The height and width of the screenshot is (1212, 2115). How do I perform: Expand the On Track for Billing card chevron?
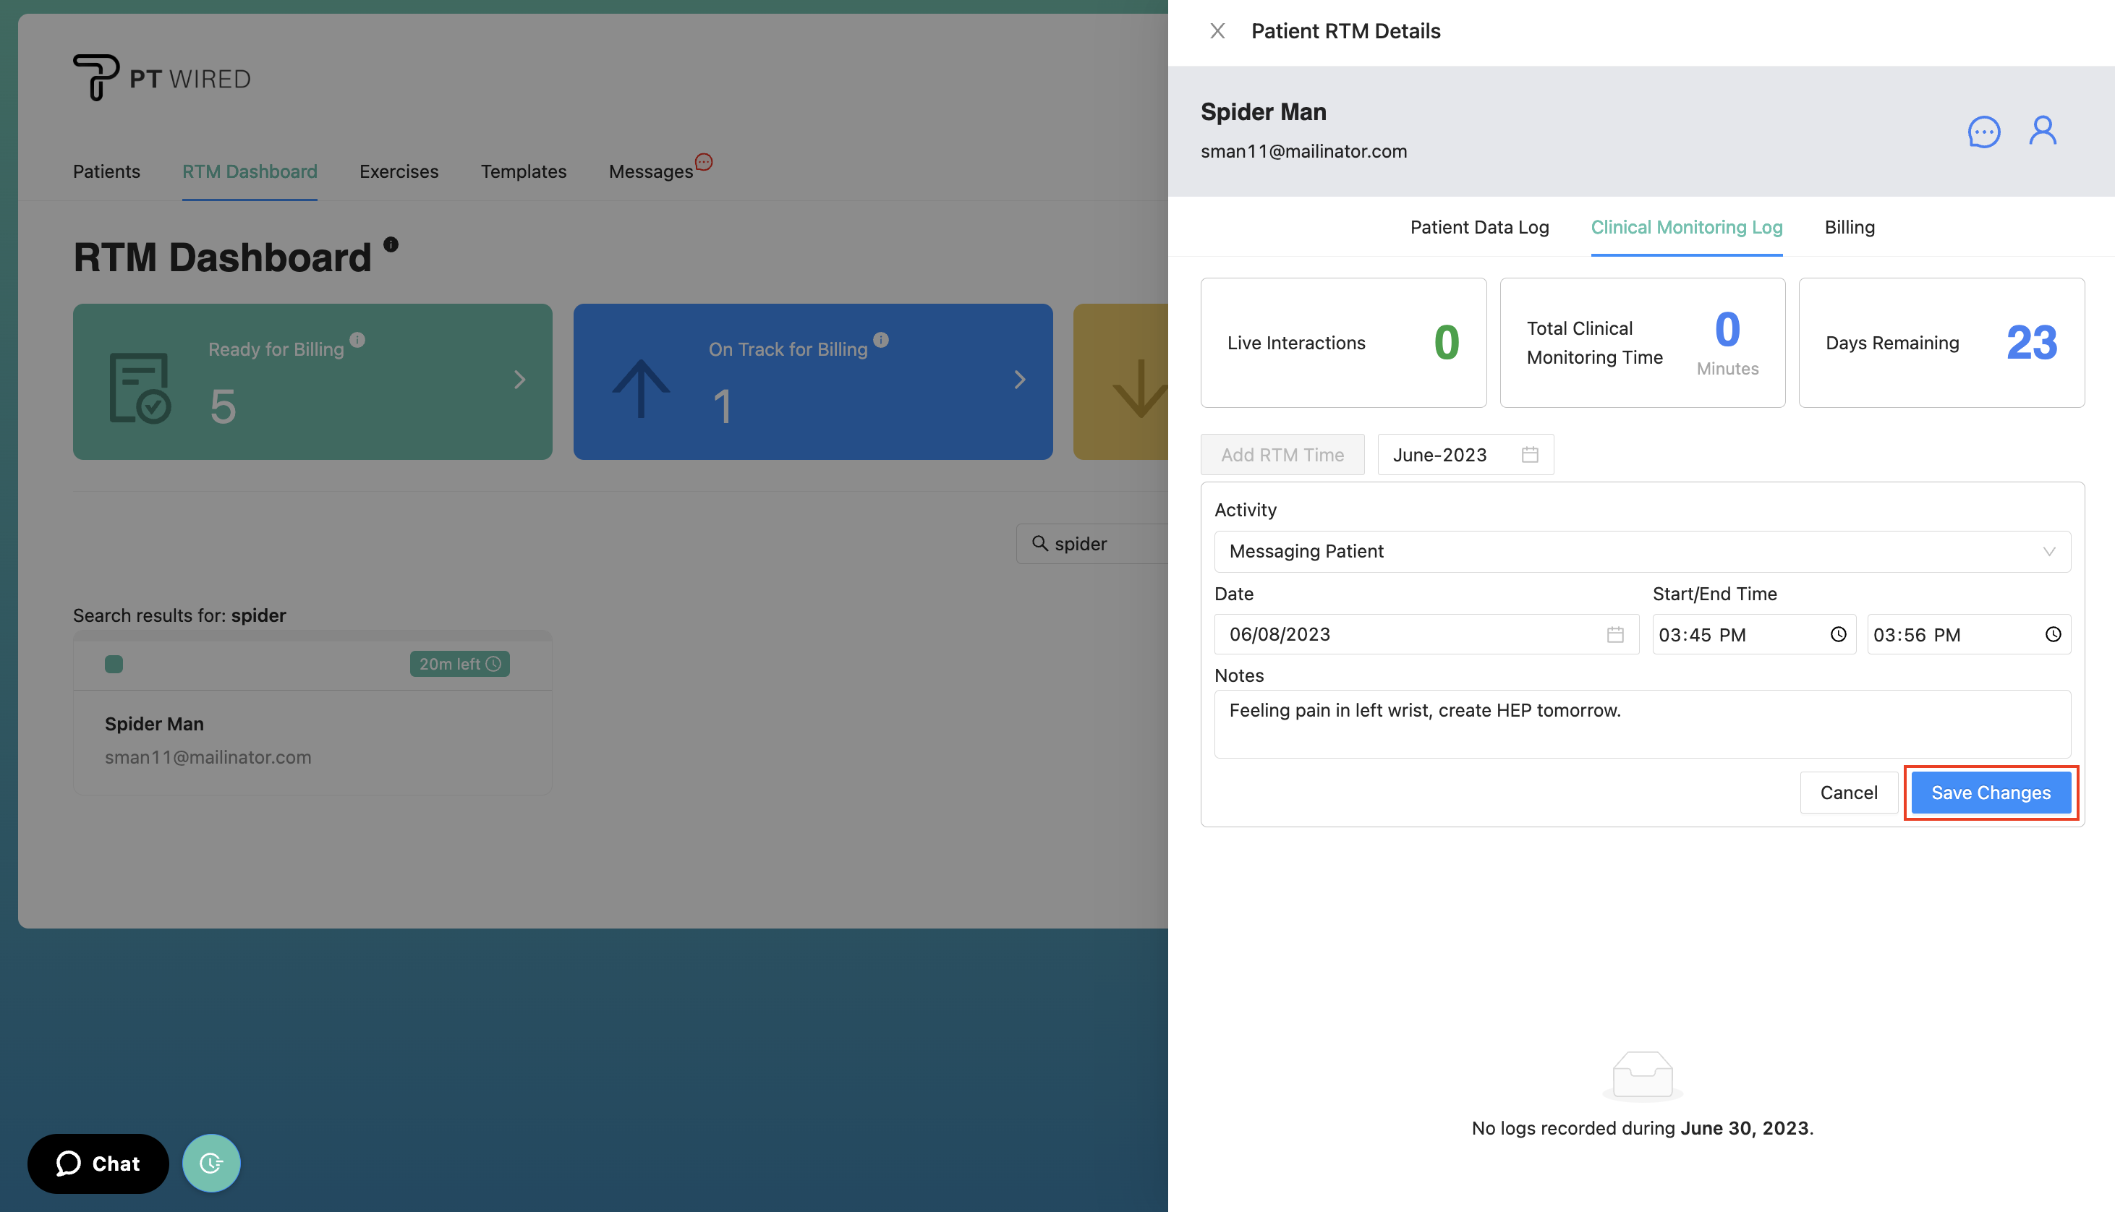click(1021, 380)
